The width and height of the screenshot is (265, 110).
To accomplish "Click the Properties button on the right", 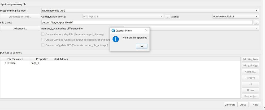I will tap(250, 96).
